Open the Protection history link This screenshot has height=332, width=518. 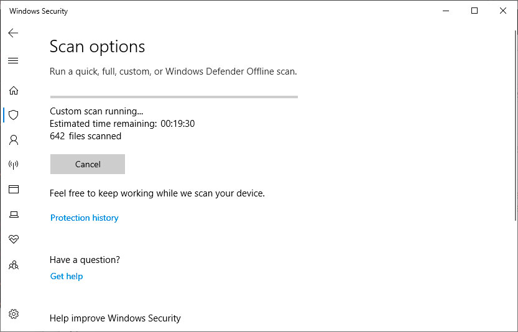[x=84, y=218]
